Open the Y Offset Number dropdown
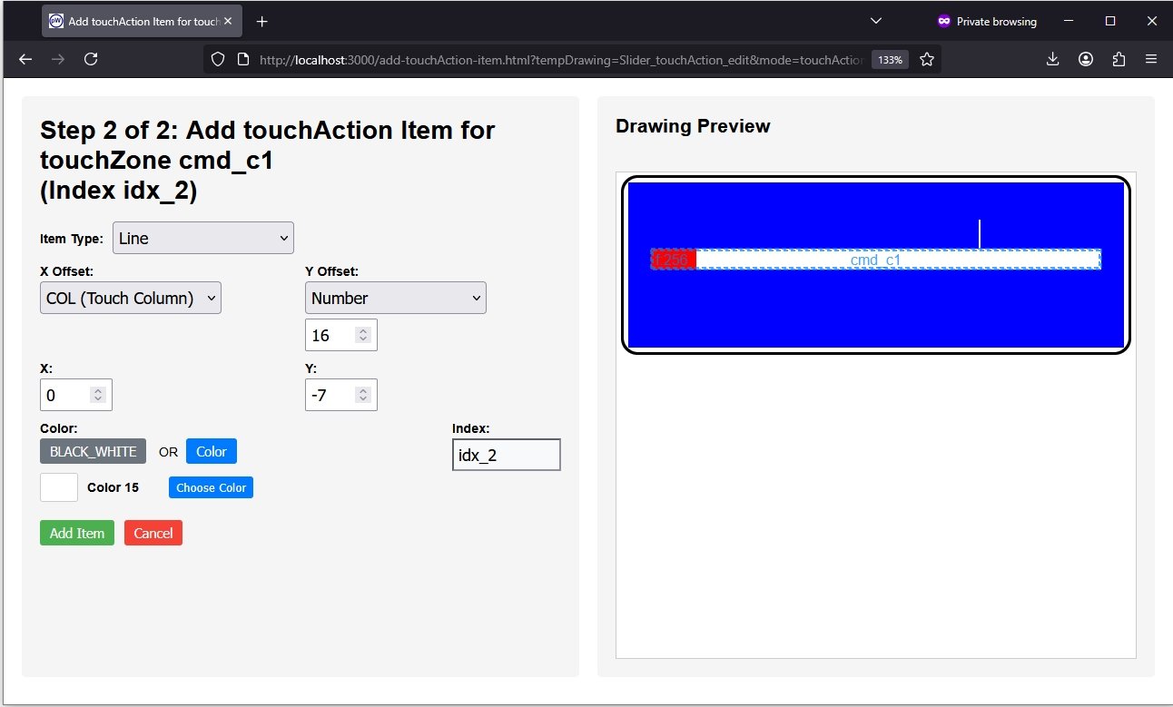Screen dimensions: 1173x707 coord(396,298)
